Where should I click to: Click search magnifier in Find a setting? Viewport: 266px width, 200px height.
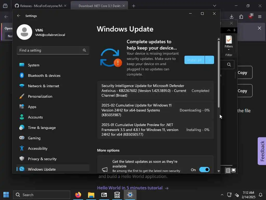pos(84,50)
